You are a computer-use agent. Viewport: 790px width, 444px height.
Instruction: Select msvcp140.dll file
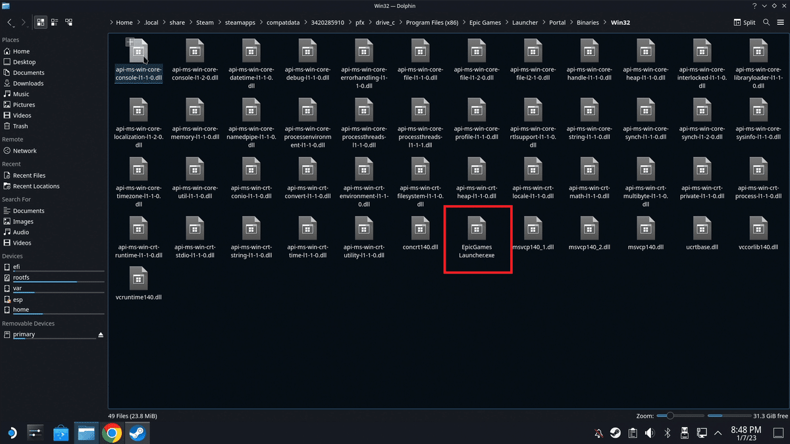pos(646,235)
